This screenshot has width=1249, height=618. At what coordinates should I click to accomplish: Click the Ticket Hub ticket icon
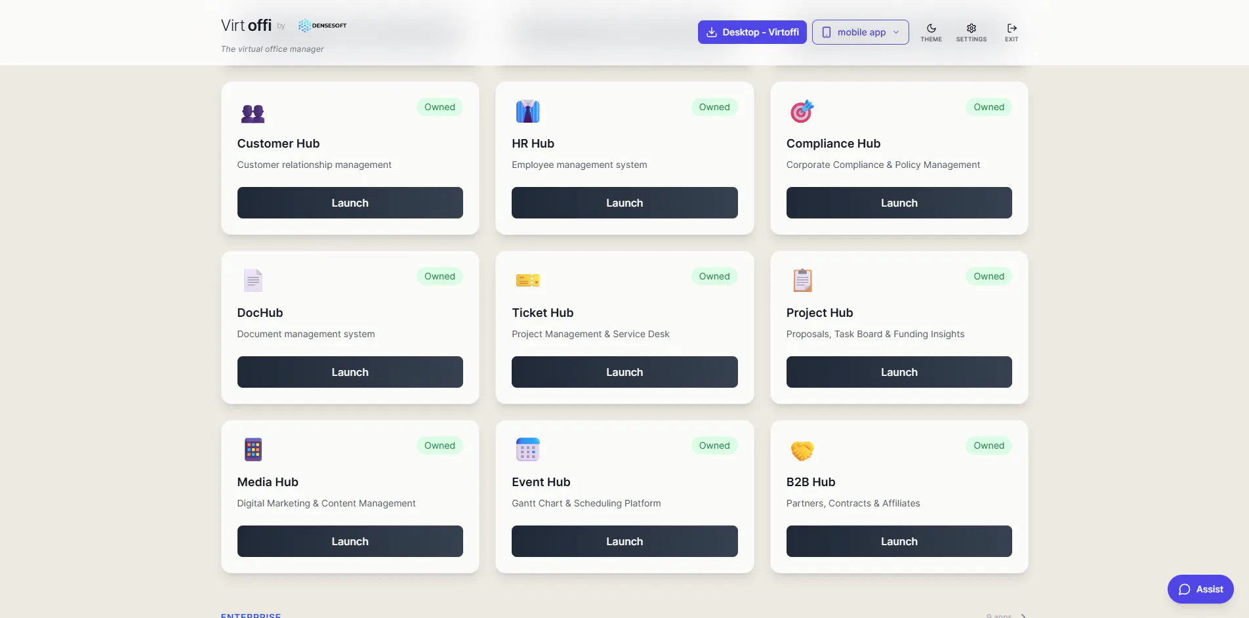[527, 281]
